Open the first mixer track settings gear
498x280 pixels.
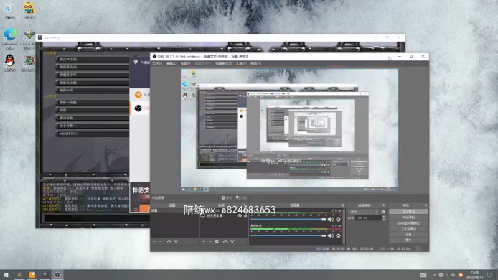[x=338, y=220]
